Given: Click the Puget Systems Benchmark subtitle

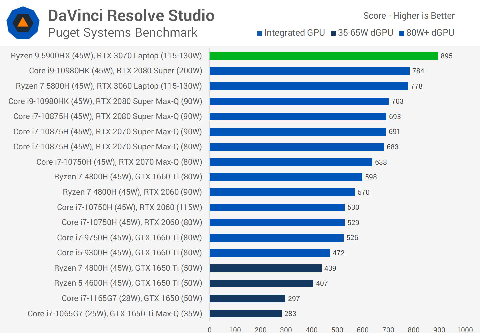Looking at the screenshot, I should click(x=123, y=33).
